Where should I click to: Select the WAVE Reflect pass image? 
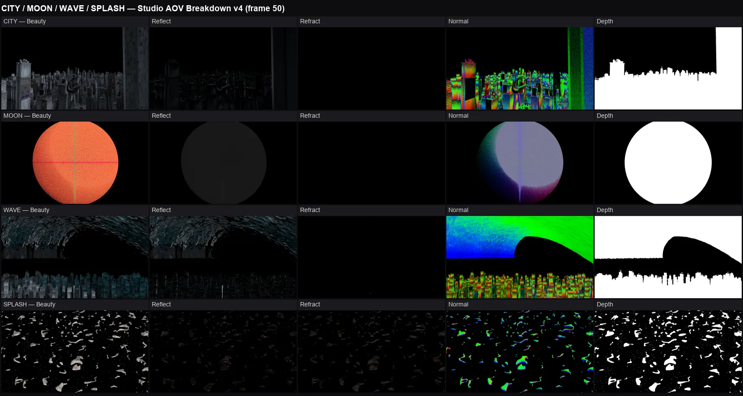(223, 257)
